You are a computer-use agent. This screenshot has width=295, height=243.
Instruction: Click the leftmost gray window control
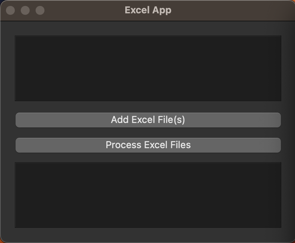tap(10, 10)
